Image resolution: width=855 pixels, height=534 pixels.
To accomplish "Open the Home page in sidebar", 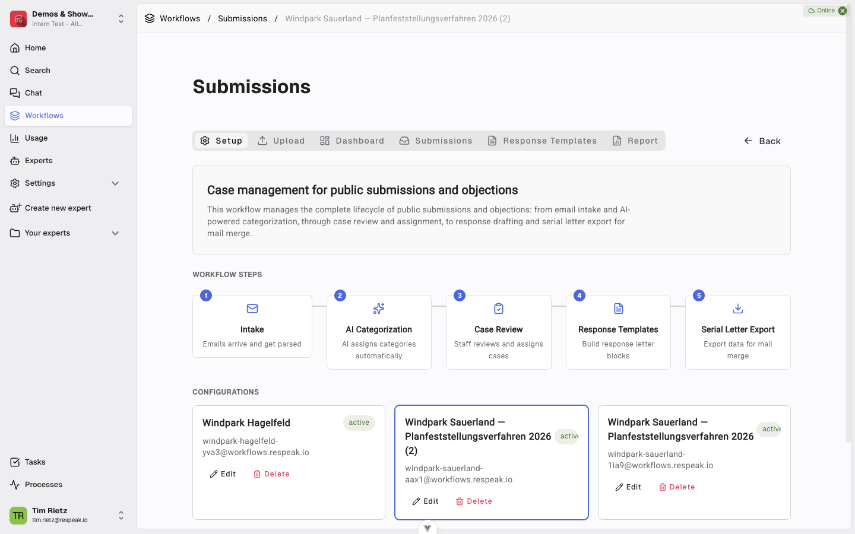I will (68, 48).
